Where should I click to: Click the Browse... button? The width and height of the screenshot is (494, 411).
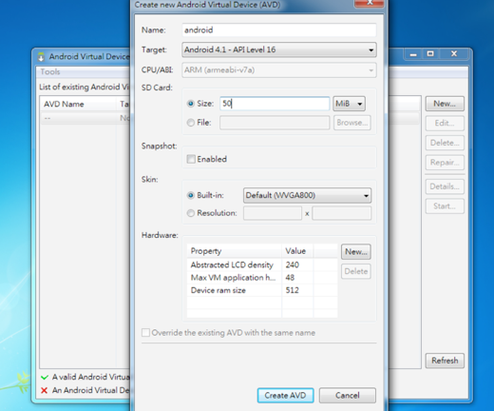tap(352, 123)
